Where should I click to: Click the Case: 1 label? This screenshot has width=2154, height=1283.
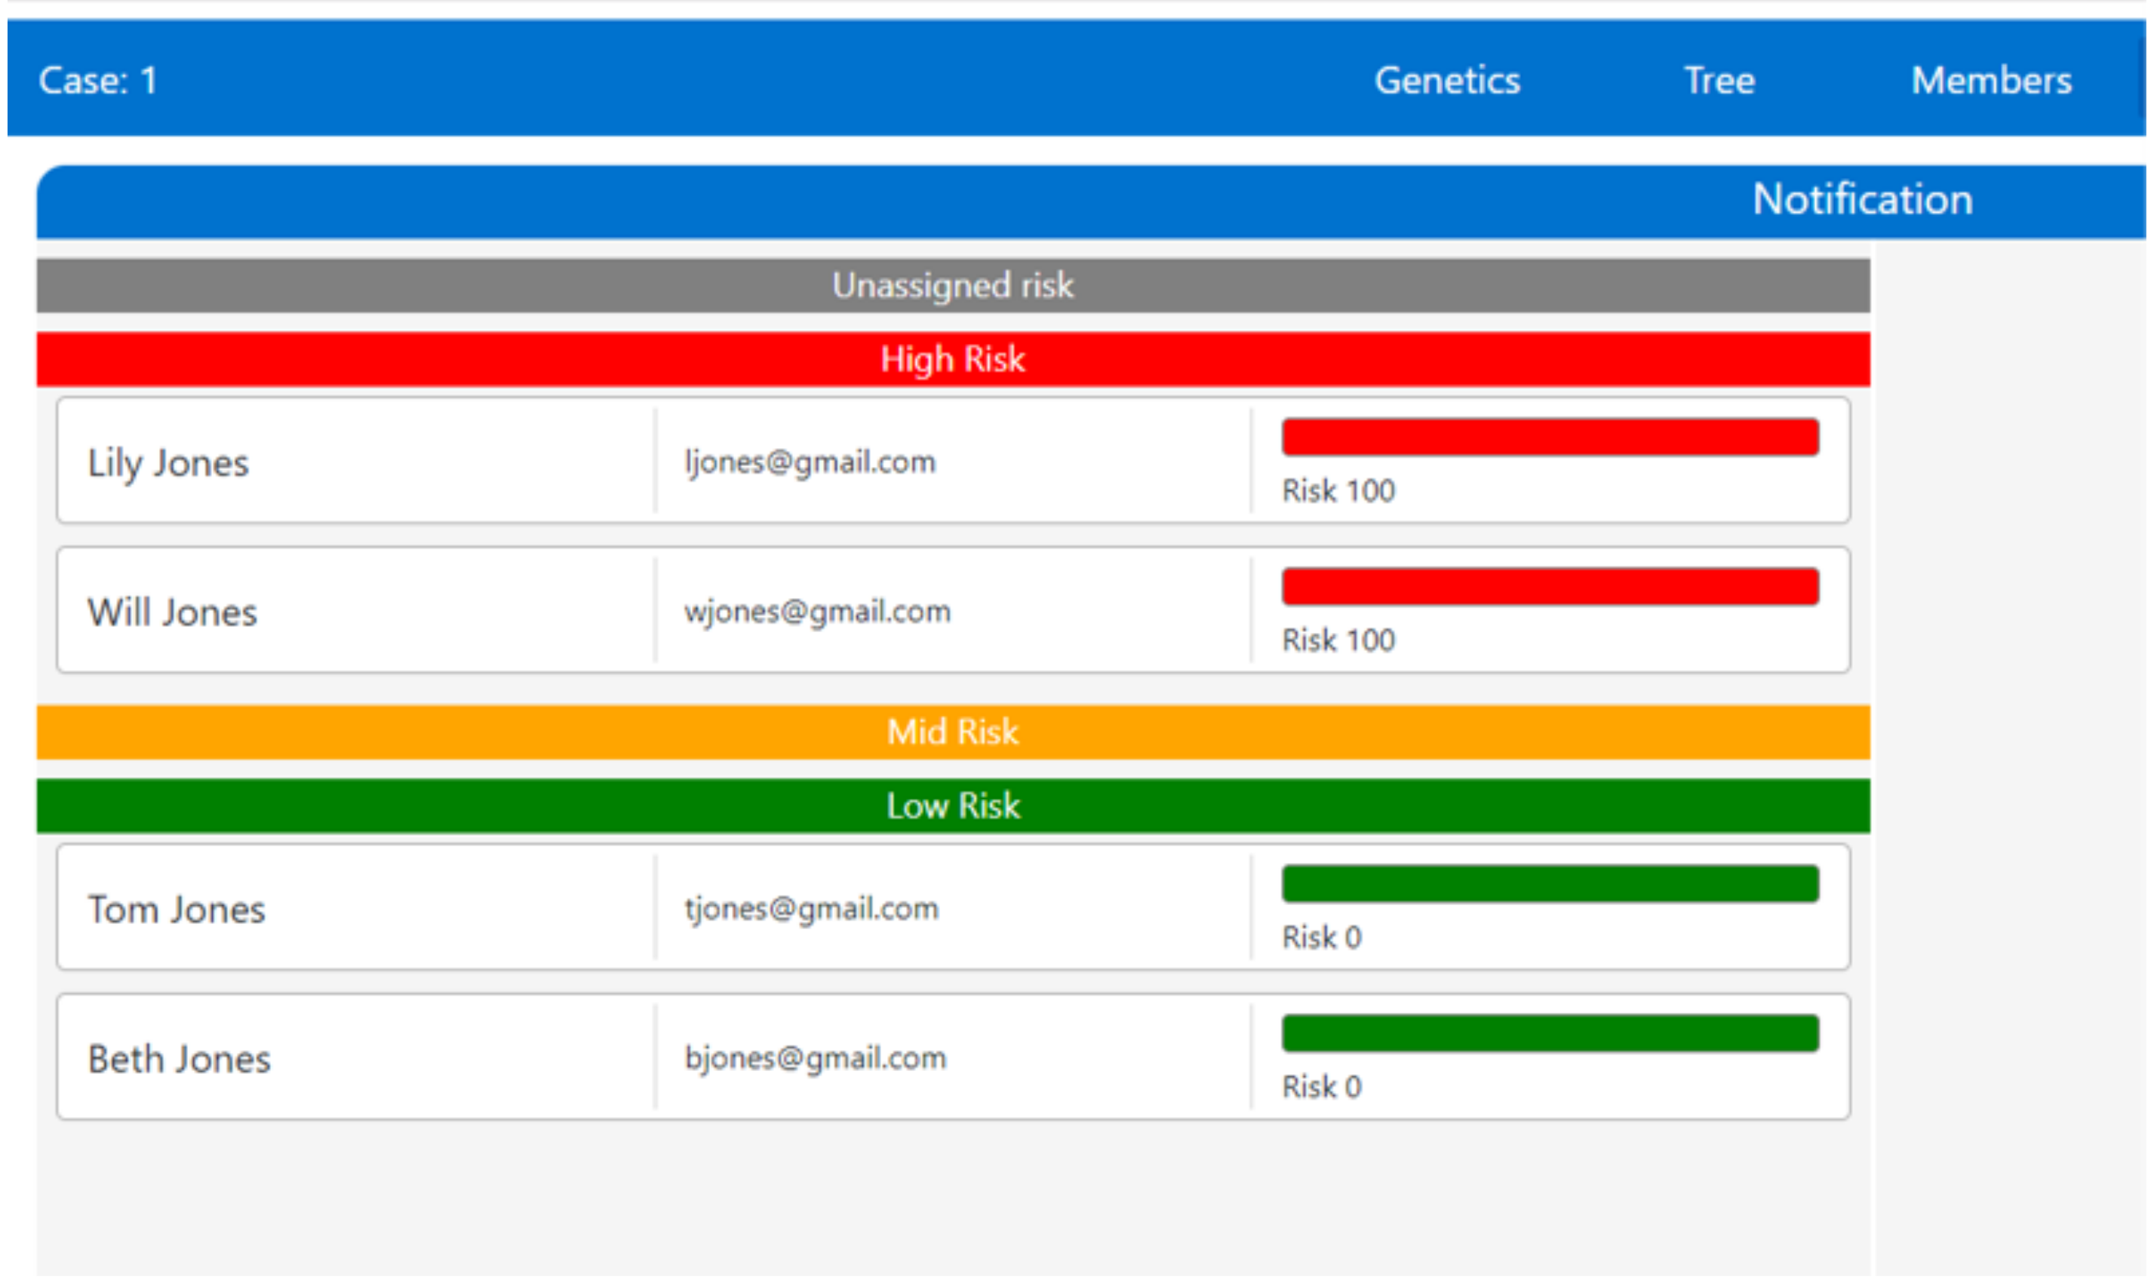tap(98, 81)
